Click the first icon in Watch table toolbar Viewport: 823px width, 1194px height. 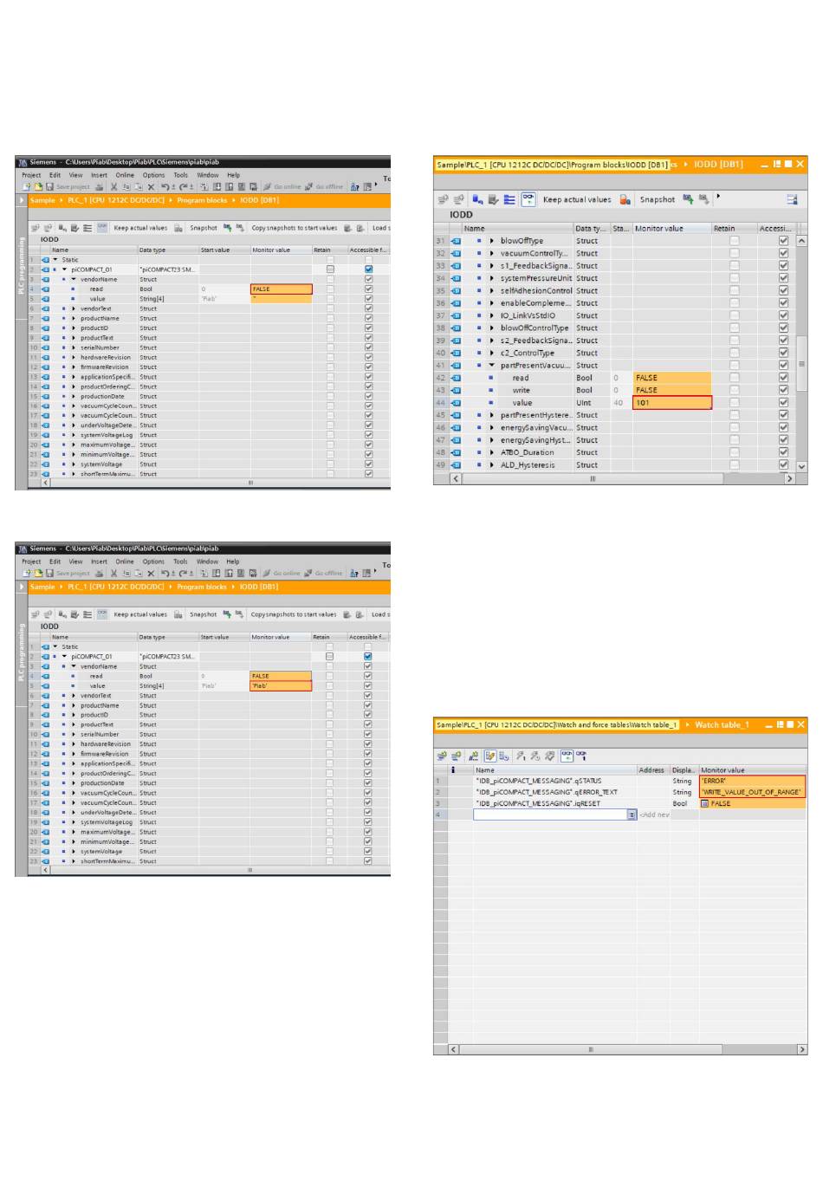tap(442, 756)
